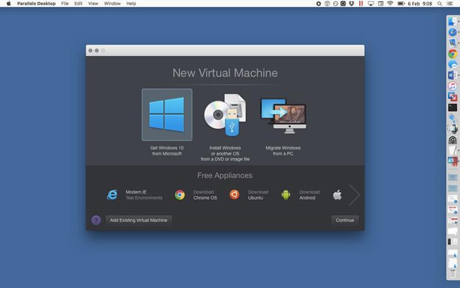Open the AirPlay display menu

[x=371, y=4]
